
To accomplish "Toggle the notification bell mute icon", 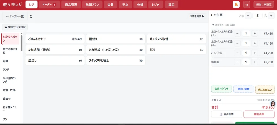I will click(236, 5).
